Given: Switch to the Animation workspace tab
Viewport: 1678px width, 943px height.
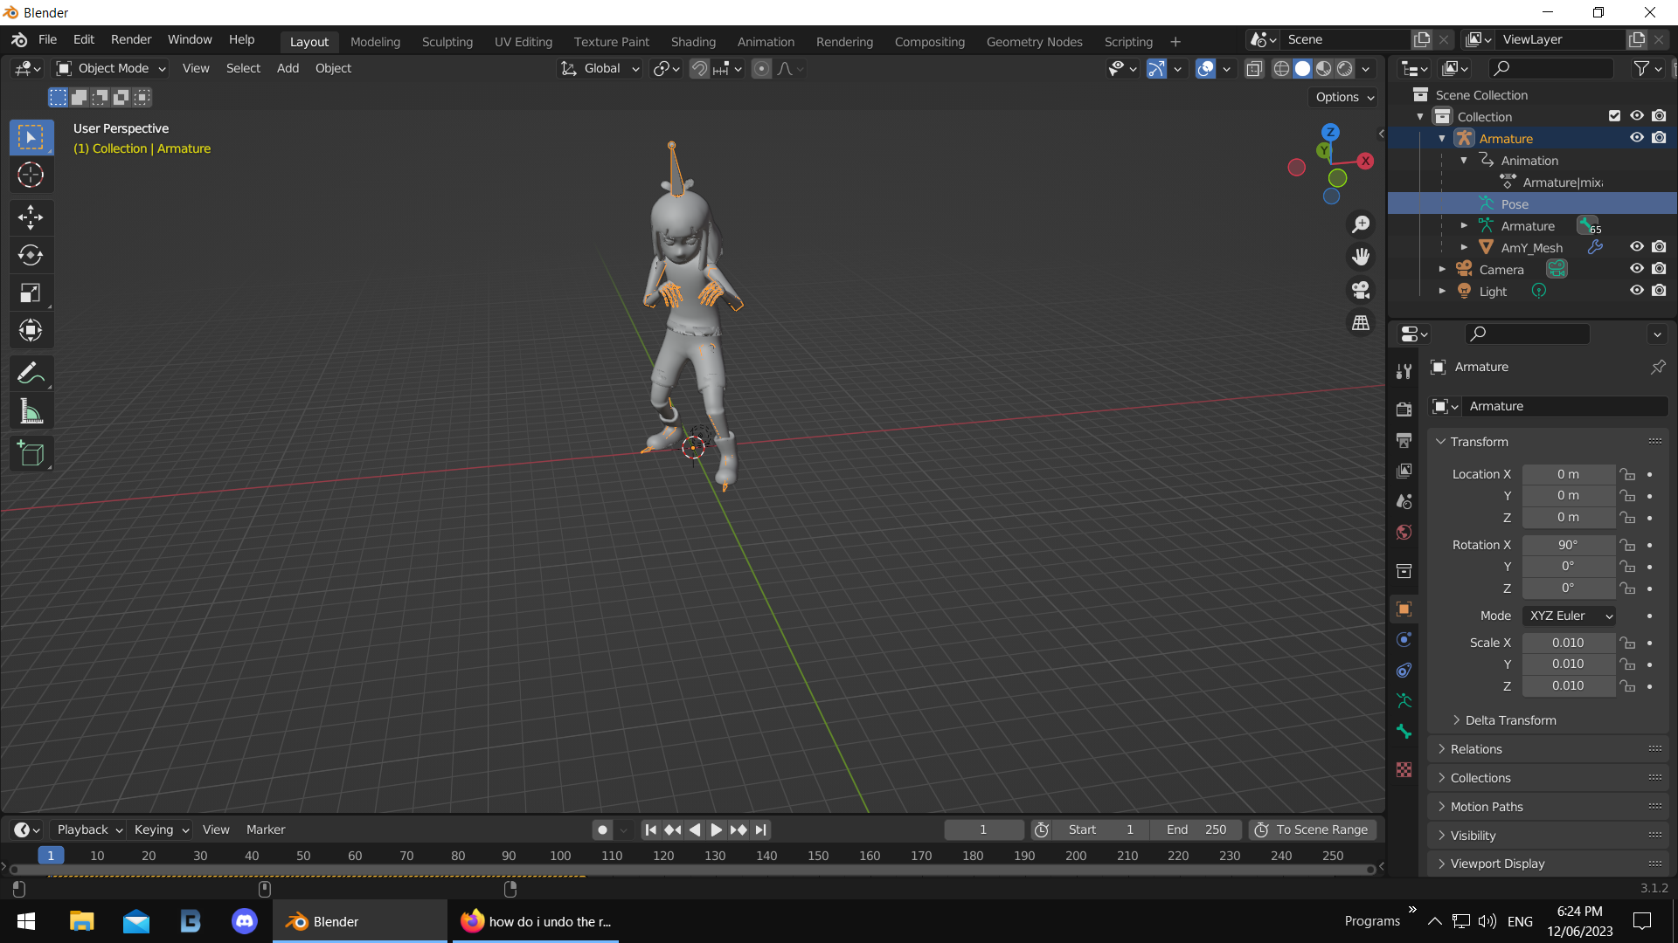Looking at the screenshot, I should [x=766, y=41].
